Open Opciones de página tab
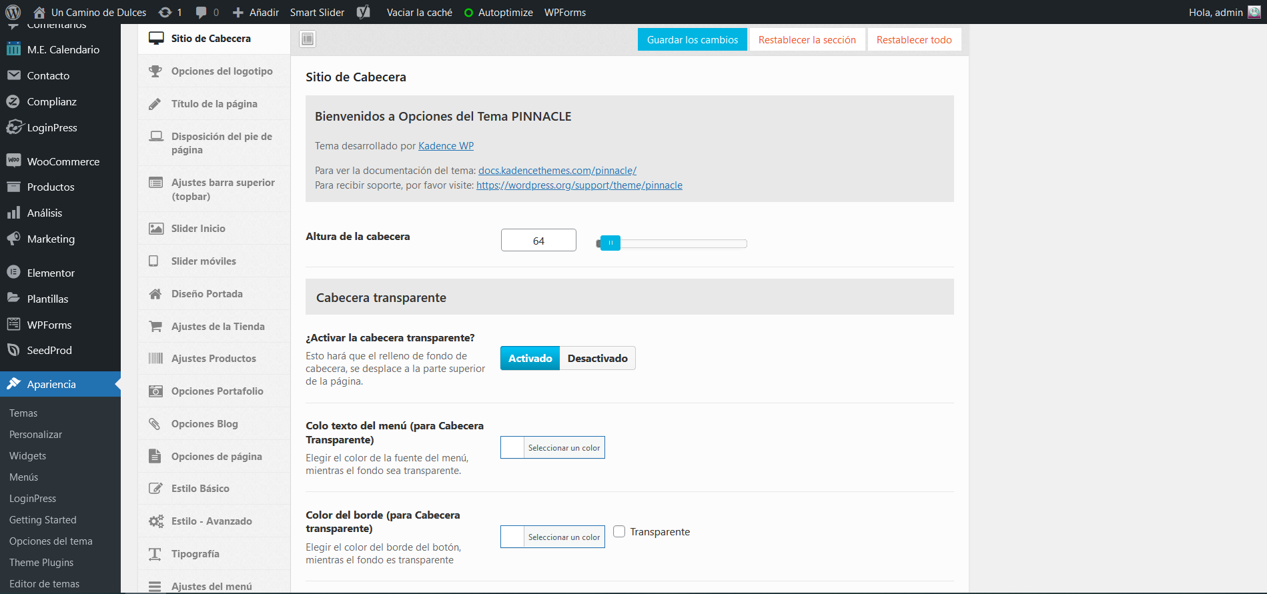 point(214,456)
